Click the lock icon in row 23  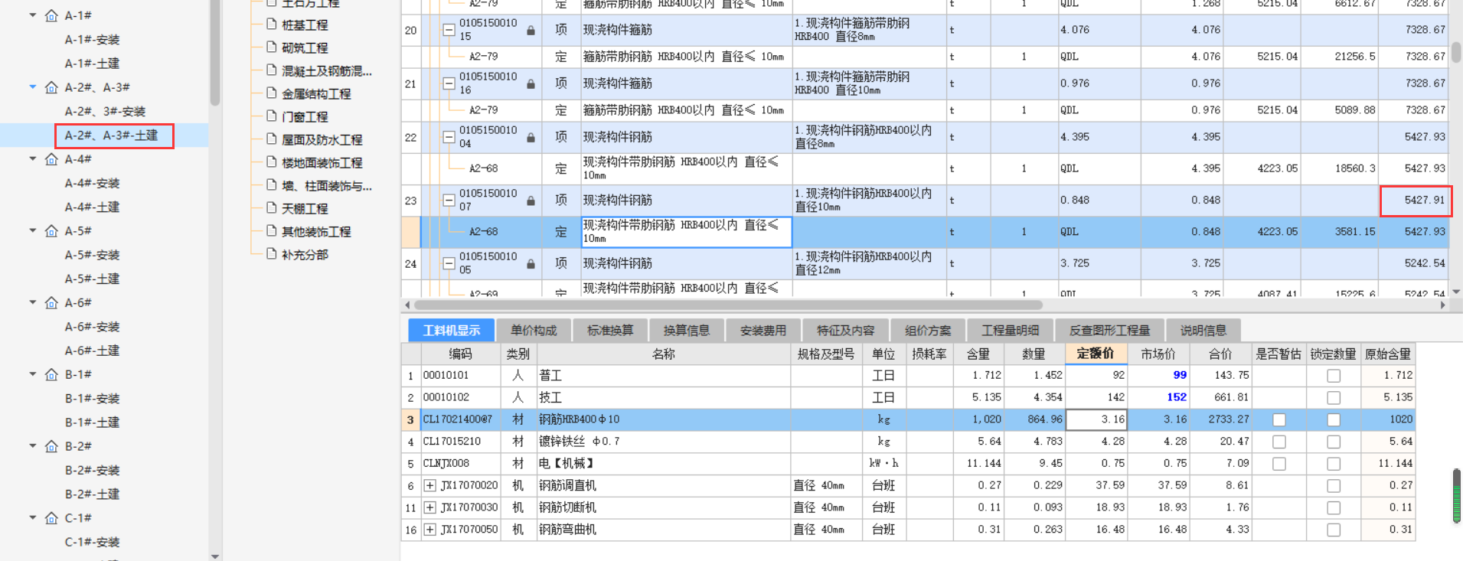tap(531, 201)
